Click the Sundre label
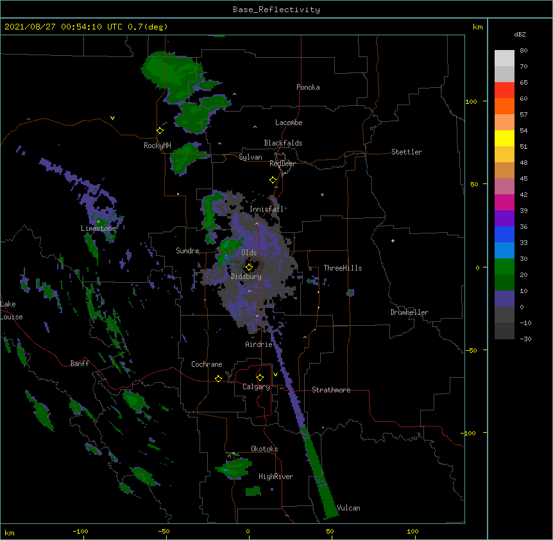This screenshot has width=553, height=540. (x=187, y=251)
